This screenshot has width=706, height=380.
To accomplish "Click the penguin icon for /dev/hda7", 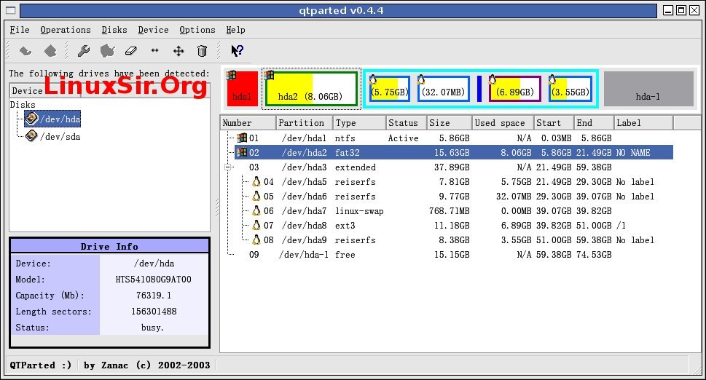I will click(x=256, y=210).
